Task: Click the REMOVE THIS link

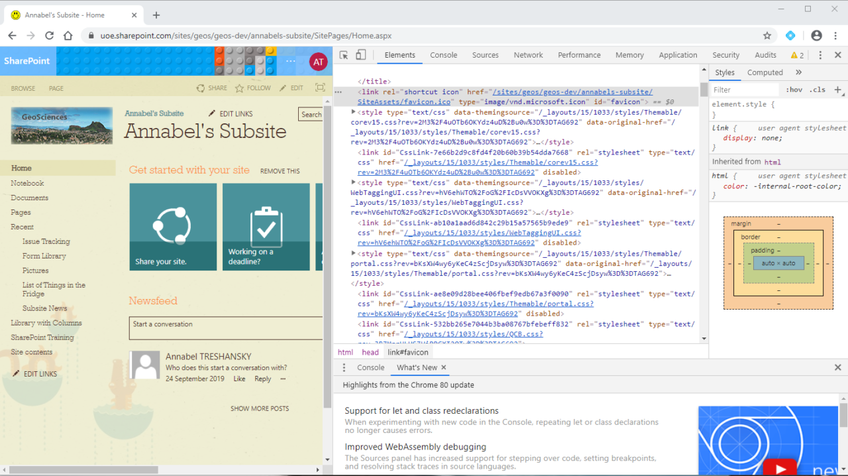Action: coord(280,170)
